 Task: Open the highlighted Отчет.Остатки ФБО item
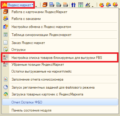pyautogui.click(x=60, y=102)
